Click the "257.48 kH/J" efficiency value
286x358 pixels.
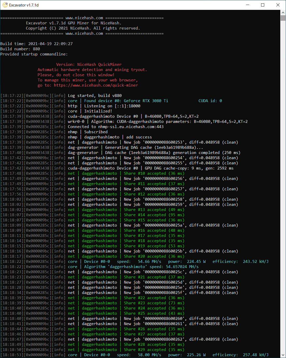click(x=255, y=355)
